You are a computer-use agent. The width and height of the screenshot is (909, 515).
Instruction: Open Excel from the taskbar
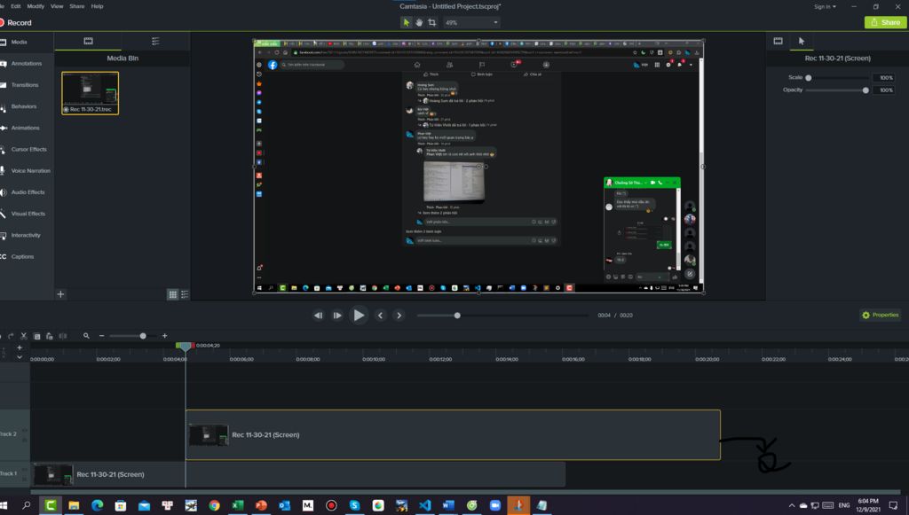[x=238, y=505]
